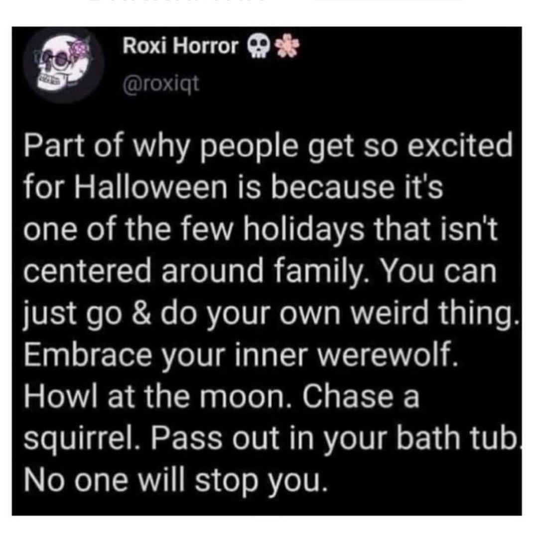
Task: Click the skull emoji beside Roxi Horror
Action: click(259, 46)
